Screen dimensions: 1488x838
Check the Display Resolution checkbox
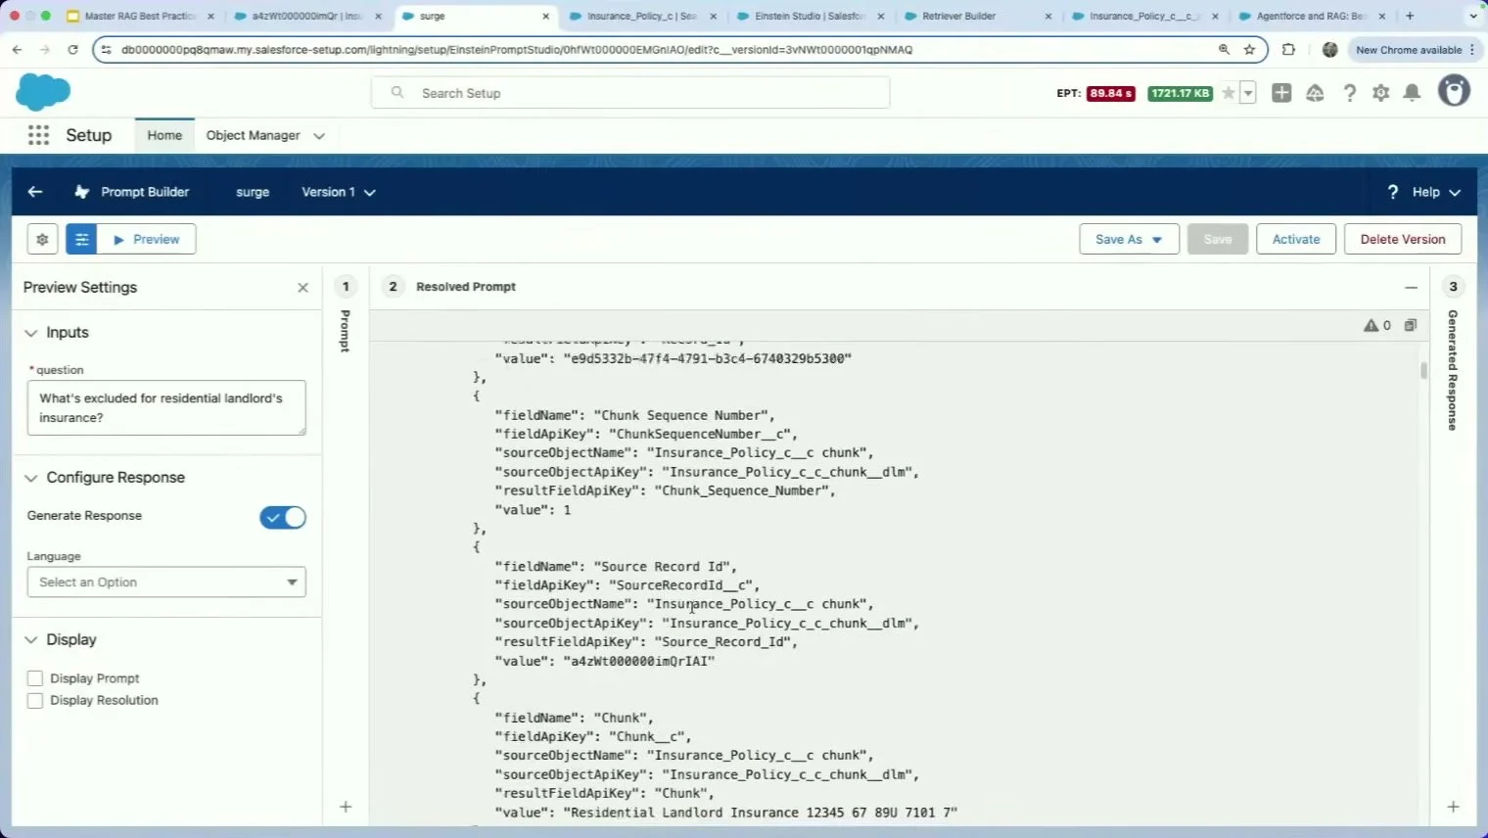click(35, 700)
